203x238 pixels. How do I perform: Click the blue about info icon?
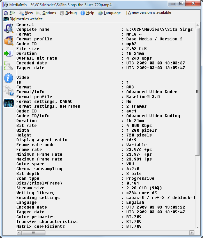click(8, 78)
